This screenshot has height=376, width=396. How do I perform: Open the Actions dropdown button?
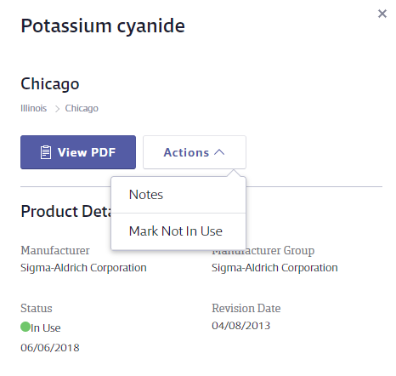195,152
